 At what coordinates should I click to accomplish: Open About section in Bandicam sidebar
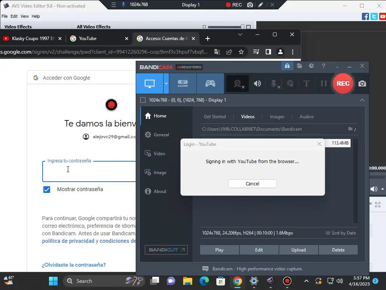(155, 191)
